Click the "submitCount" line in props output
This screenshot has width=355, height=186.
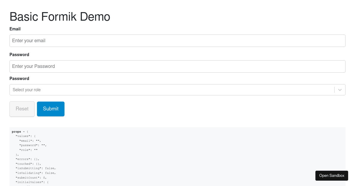coord(31,178)
